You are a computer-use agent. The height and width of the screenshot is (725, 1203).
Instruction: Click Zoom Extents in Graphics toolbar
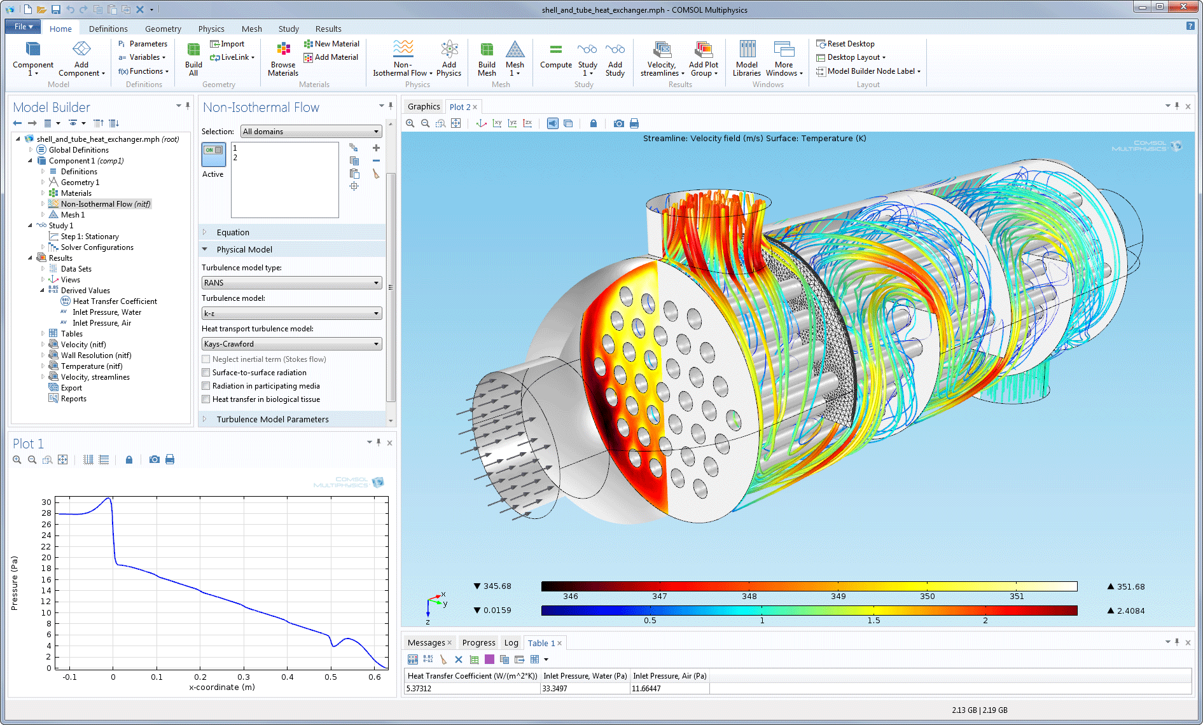pos(456,123)
